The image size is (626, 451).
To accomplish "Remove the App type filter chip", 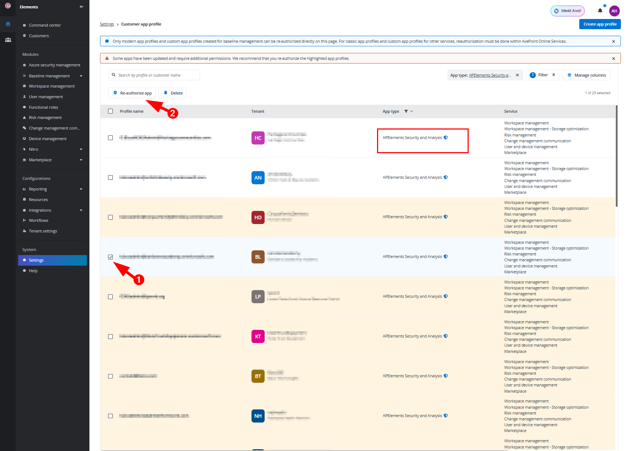I will (517, 75).
